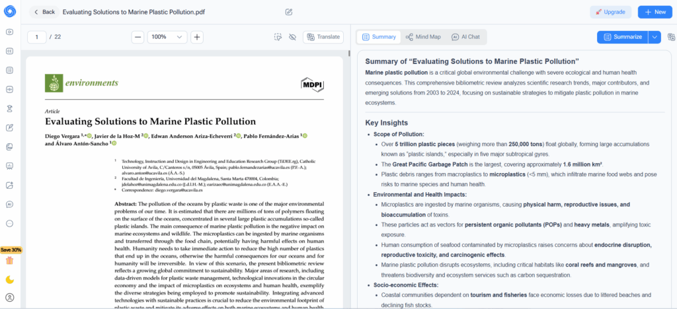Image resolution: width=677 pixels, height=309 pixels.
Task: Open the 100% zoom level dropdown
Action: (167, 37)
